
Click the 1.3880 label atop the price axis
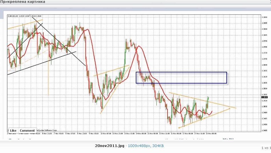tap(264, 17)
